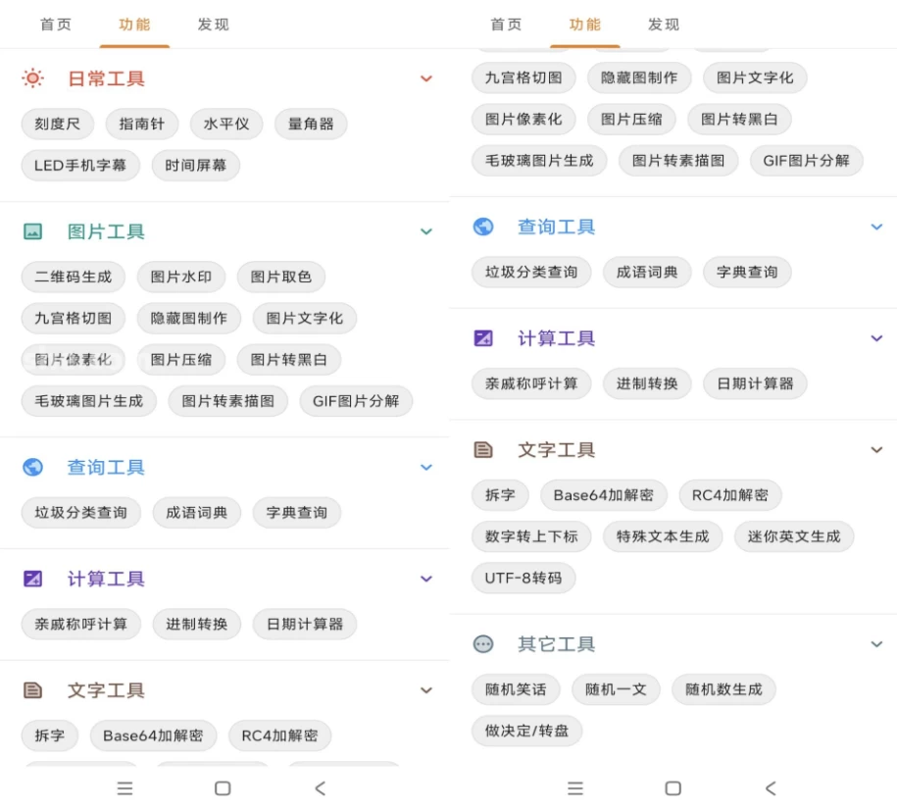897x810 pixels.
Task: Switch to the 首页 tab on left screen
Action: coord(56,25)
